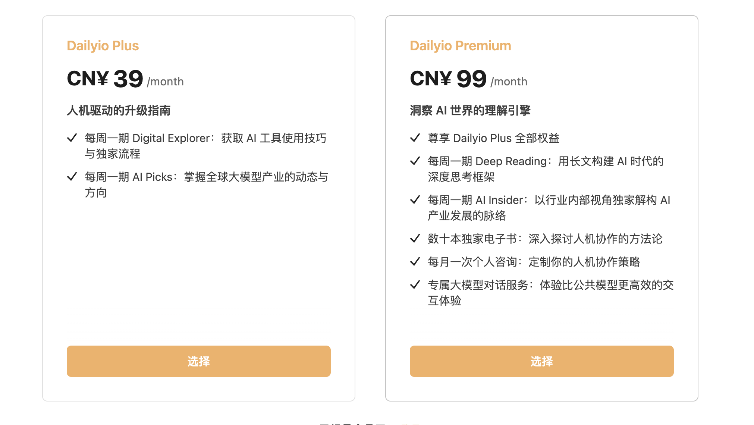Select the Dailyio Premium plan button

click(541, 361)
